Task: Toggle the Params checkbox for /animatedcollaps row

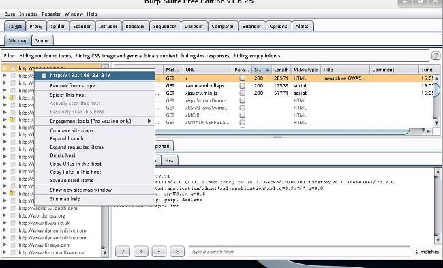Action: tap(242, 86)
